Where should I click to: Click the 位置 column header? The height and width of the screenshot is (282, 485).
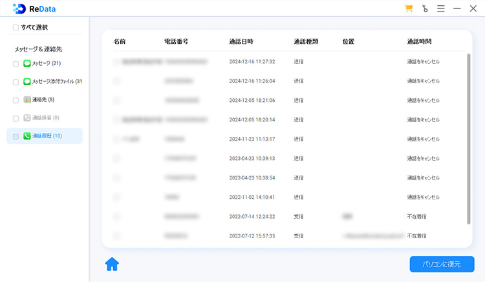coord(349,41)
